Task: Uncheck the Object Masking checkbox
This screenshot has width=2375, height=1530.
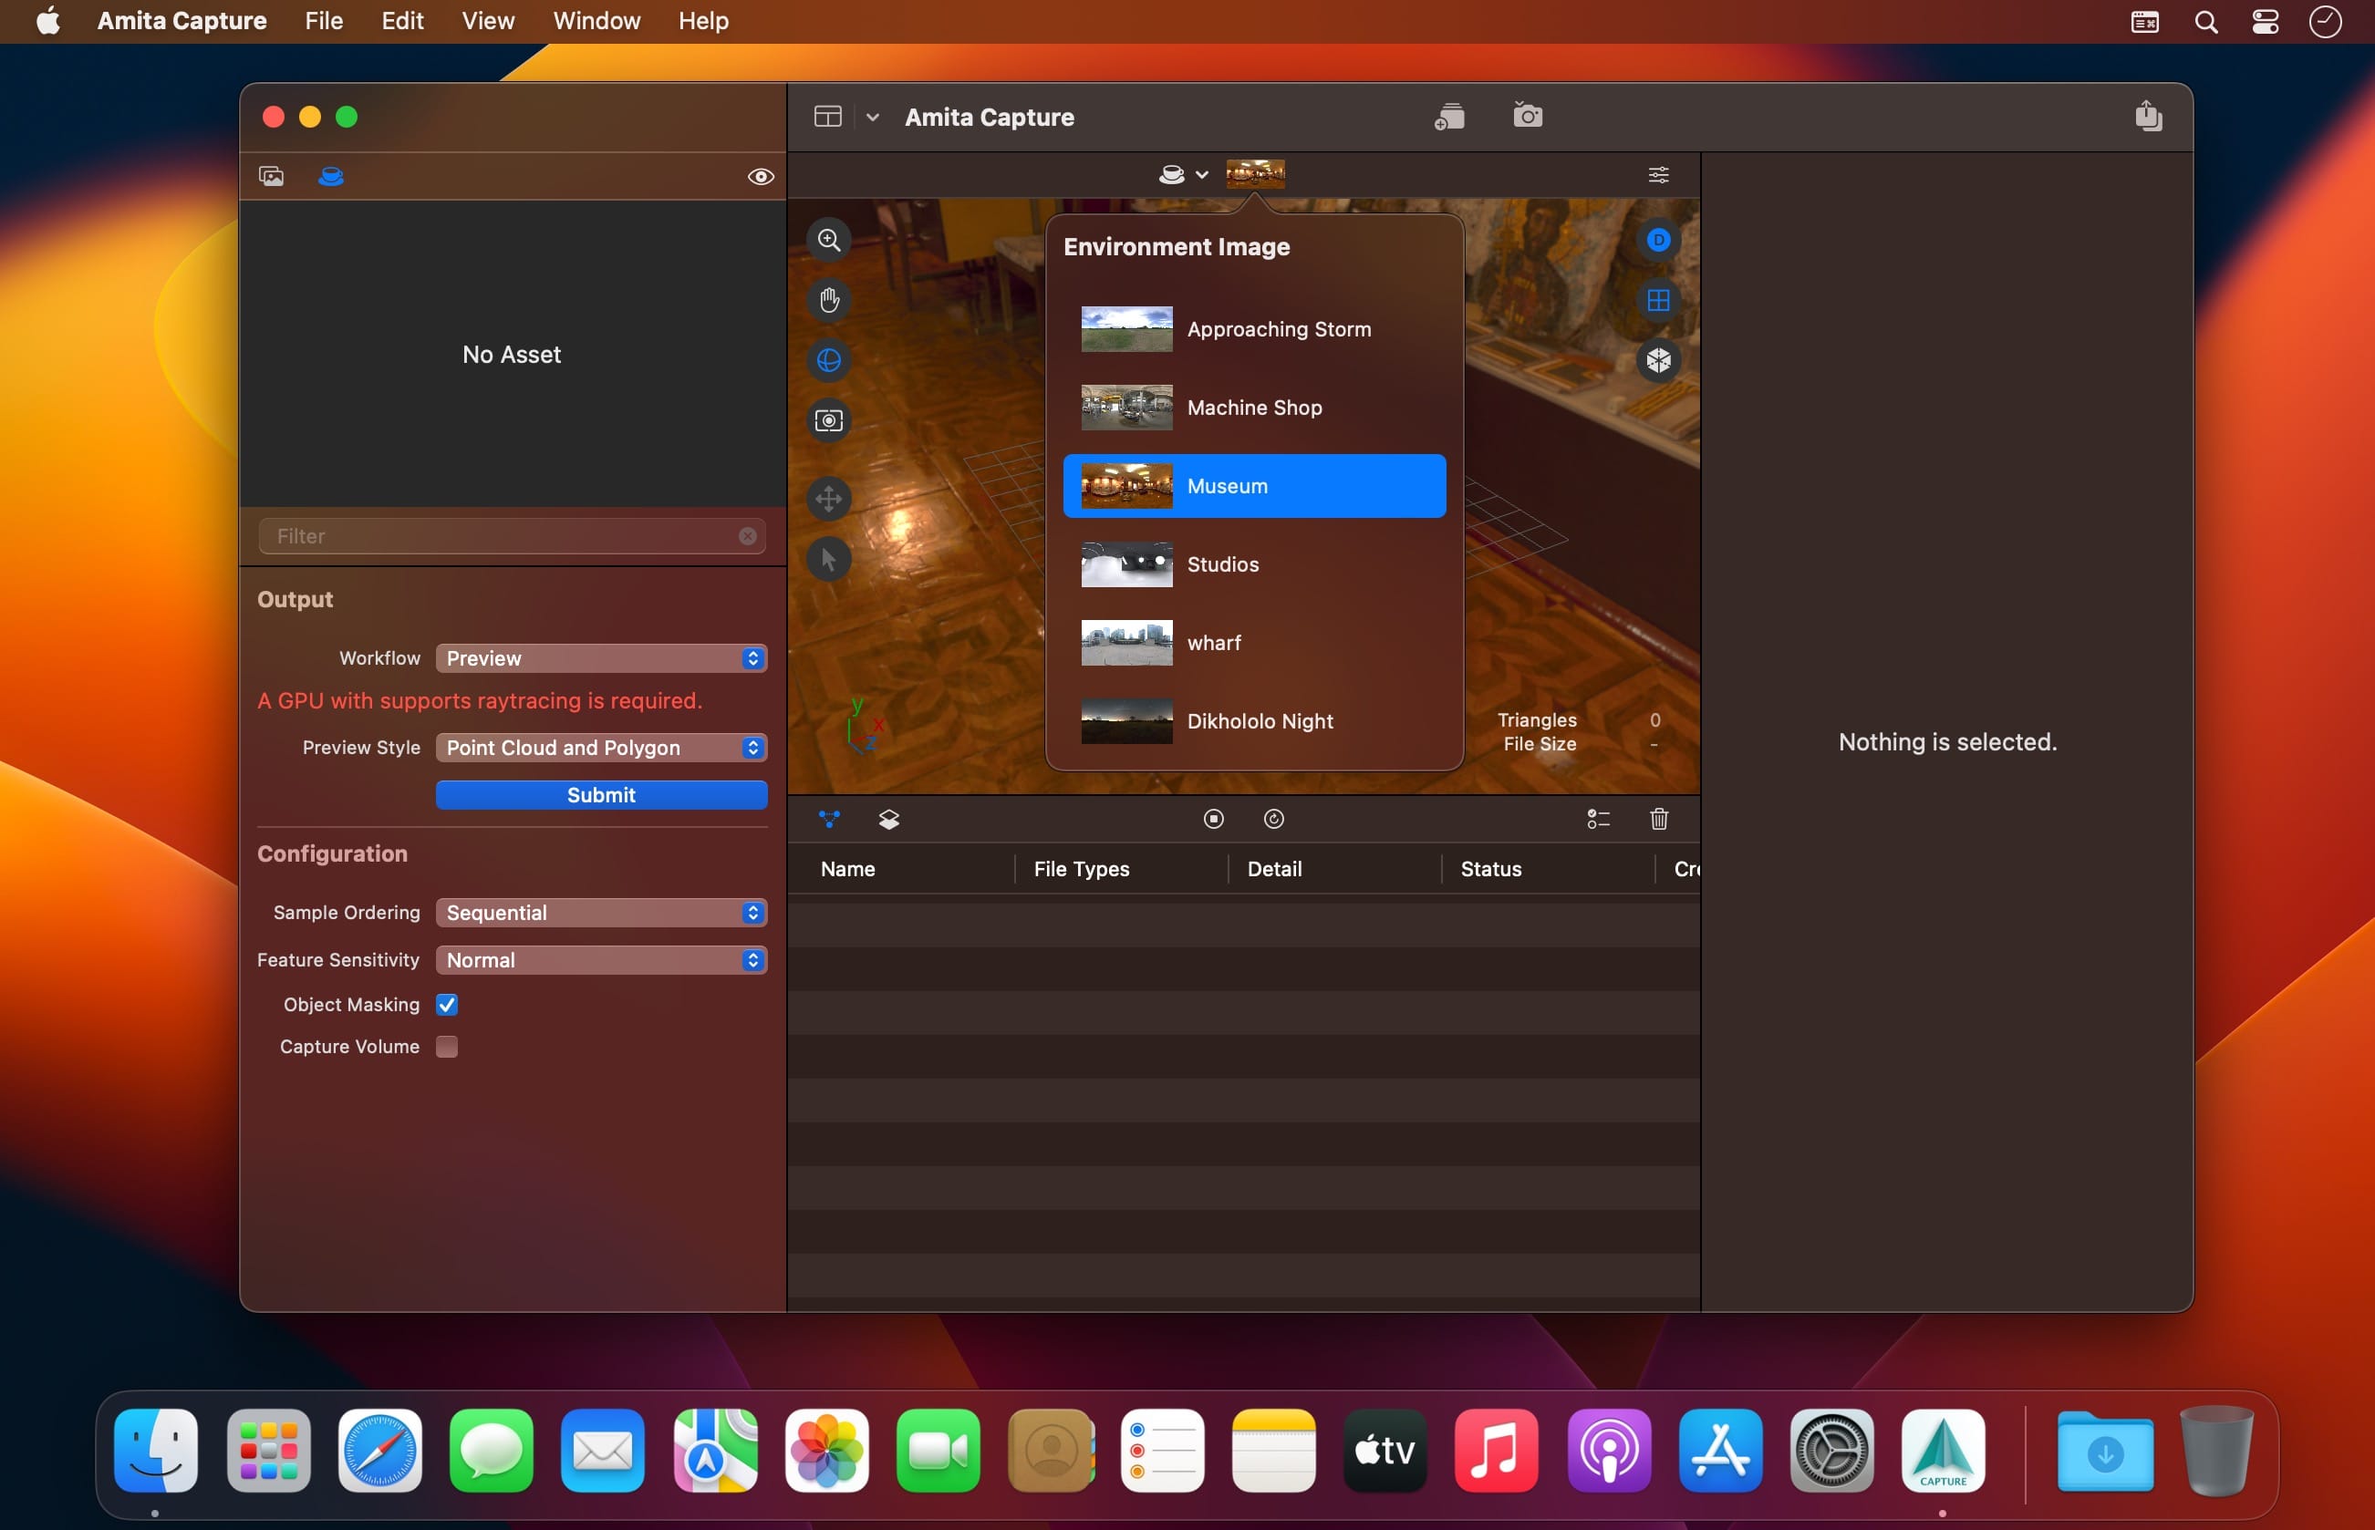Action: [447, 1005]
